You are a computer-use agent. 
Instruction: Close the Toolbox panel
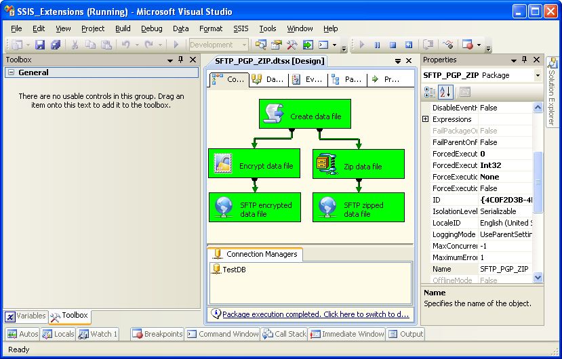pos(193,60)
